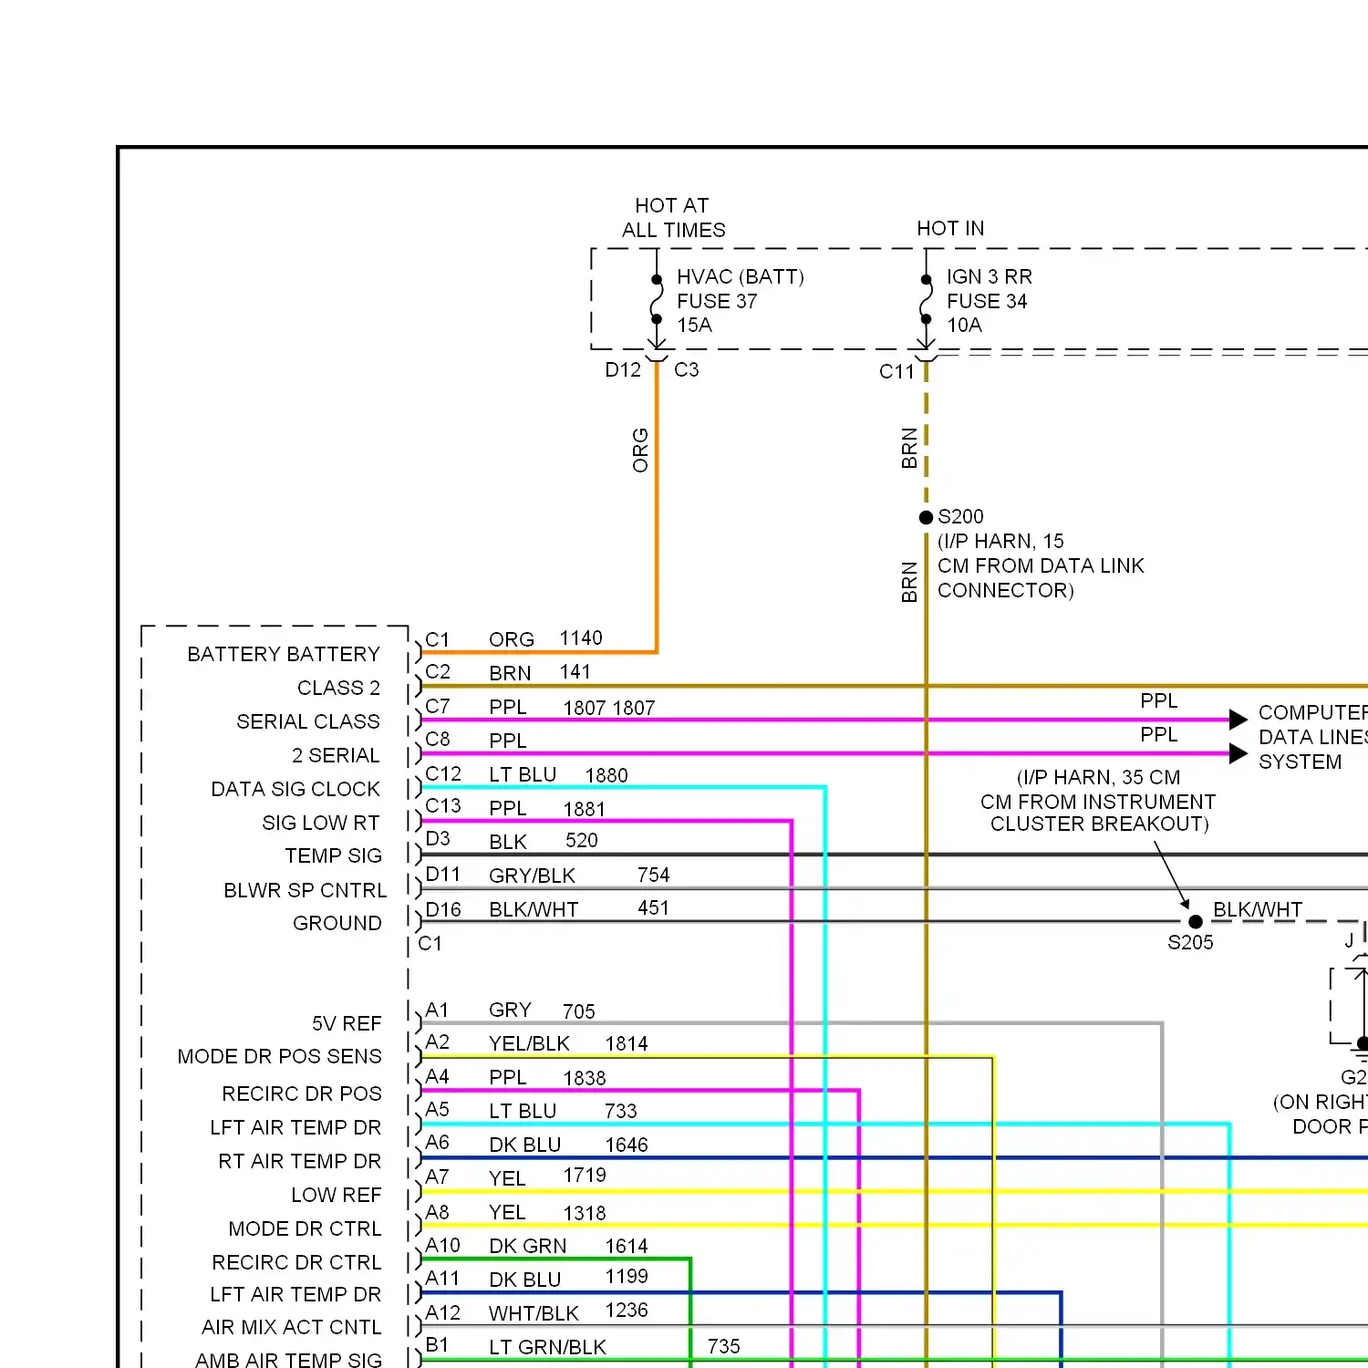
Task: Click the GRY/BLK 754 wire label
Action: click(x=579, y=876)
